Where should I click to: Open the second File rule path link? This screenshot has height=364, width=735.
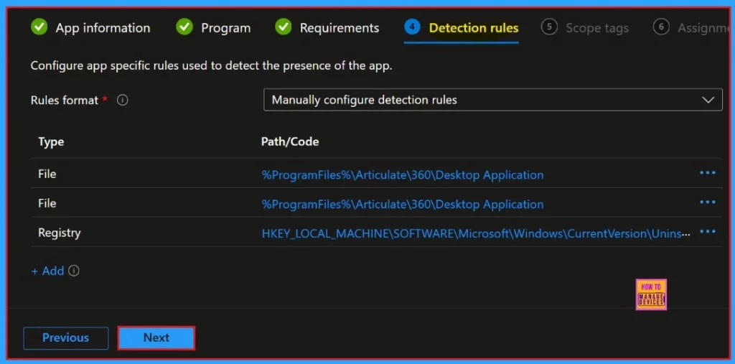403,205
